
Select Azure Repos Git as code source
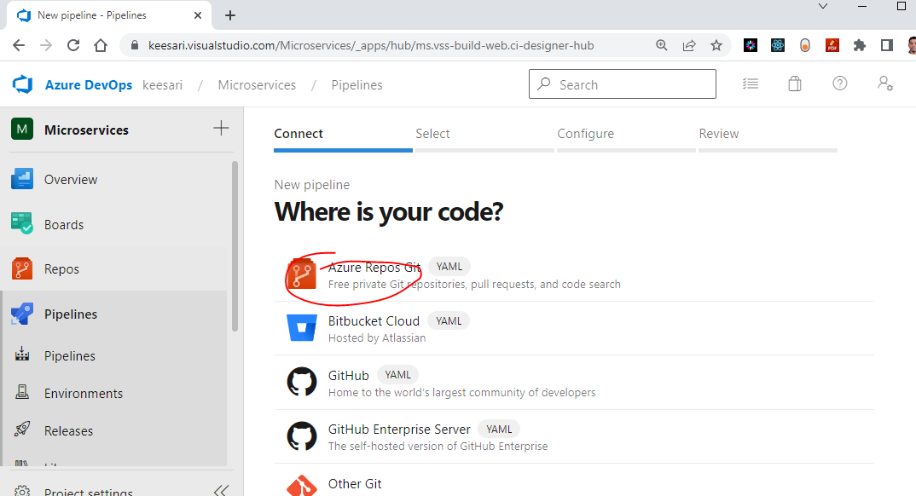[574, 274]
